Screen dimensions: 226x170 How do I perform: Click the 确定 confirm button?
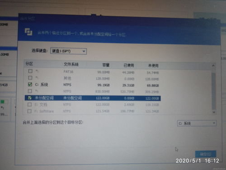(x=206, y=154)
